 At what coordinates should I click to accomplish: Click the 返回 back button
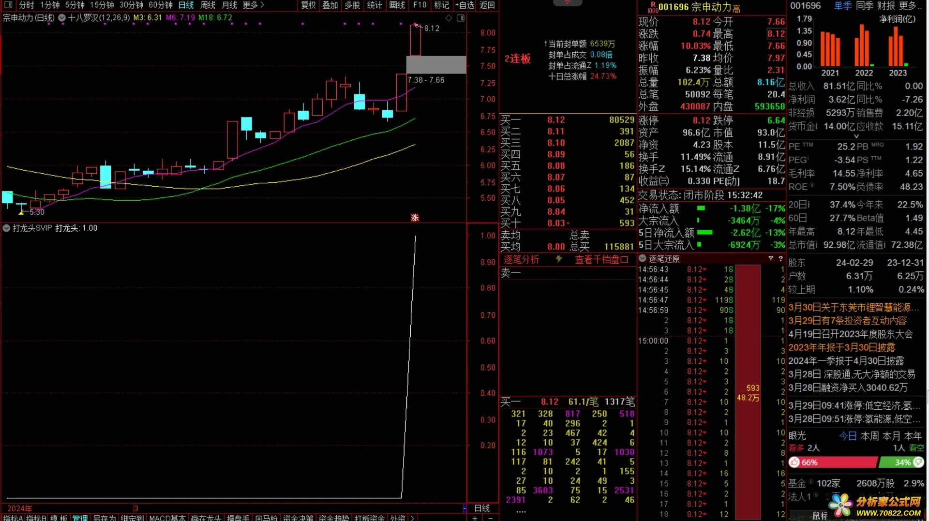[487, 5]
